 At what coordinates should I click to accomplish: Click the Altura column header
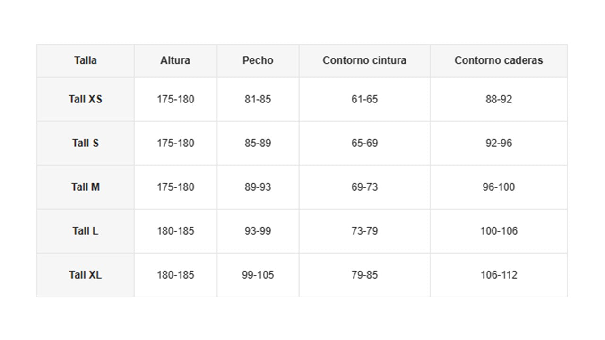(x=175, y=60)
